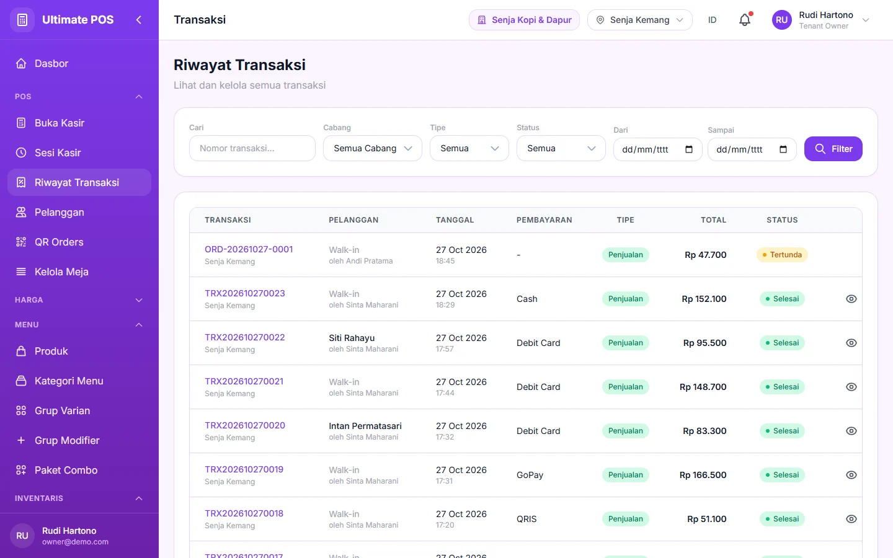The height and width of the screenshot is (558, 893).
Task: View details of TRX202610270021
Action: 851,387
